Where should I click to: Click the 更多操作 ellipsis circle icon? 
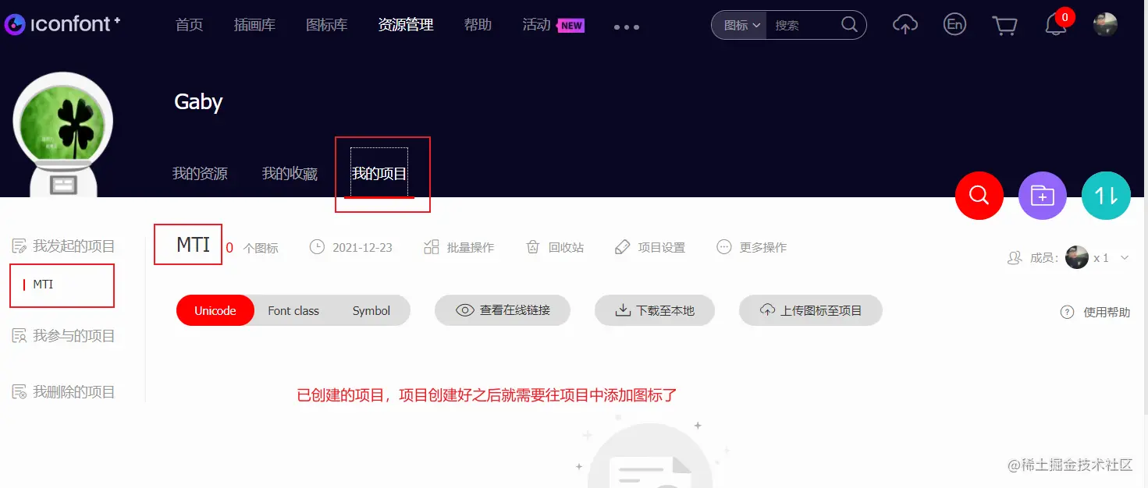point(724,247)
